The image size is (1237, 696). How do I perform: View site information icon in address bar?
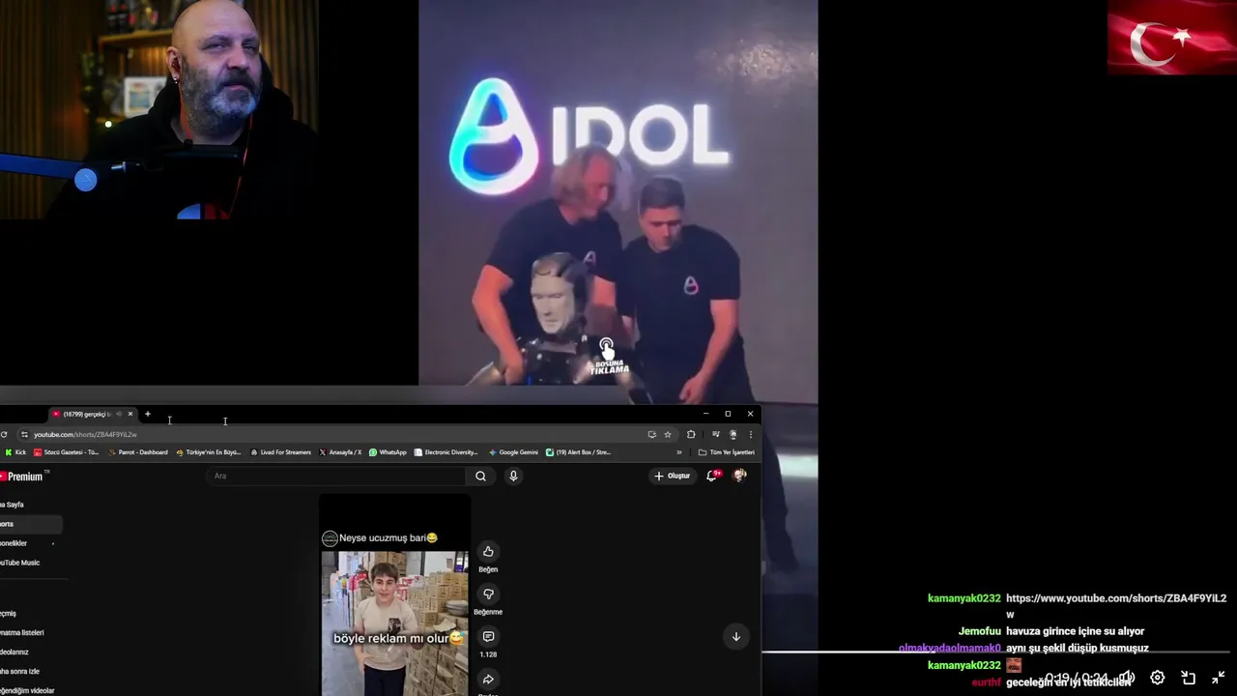pyautogui.click(x=25, y=434)
